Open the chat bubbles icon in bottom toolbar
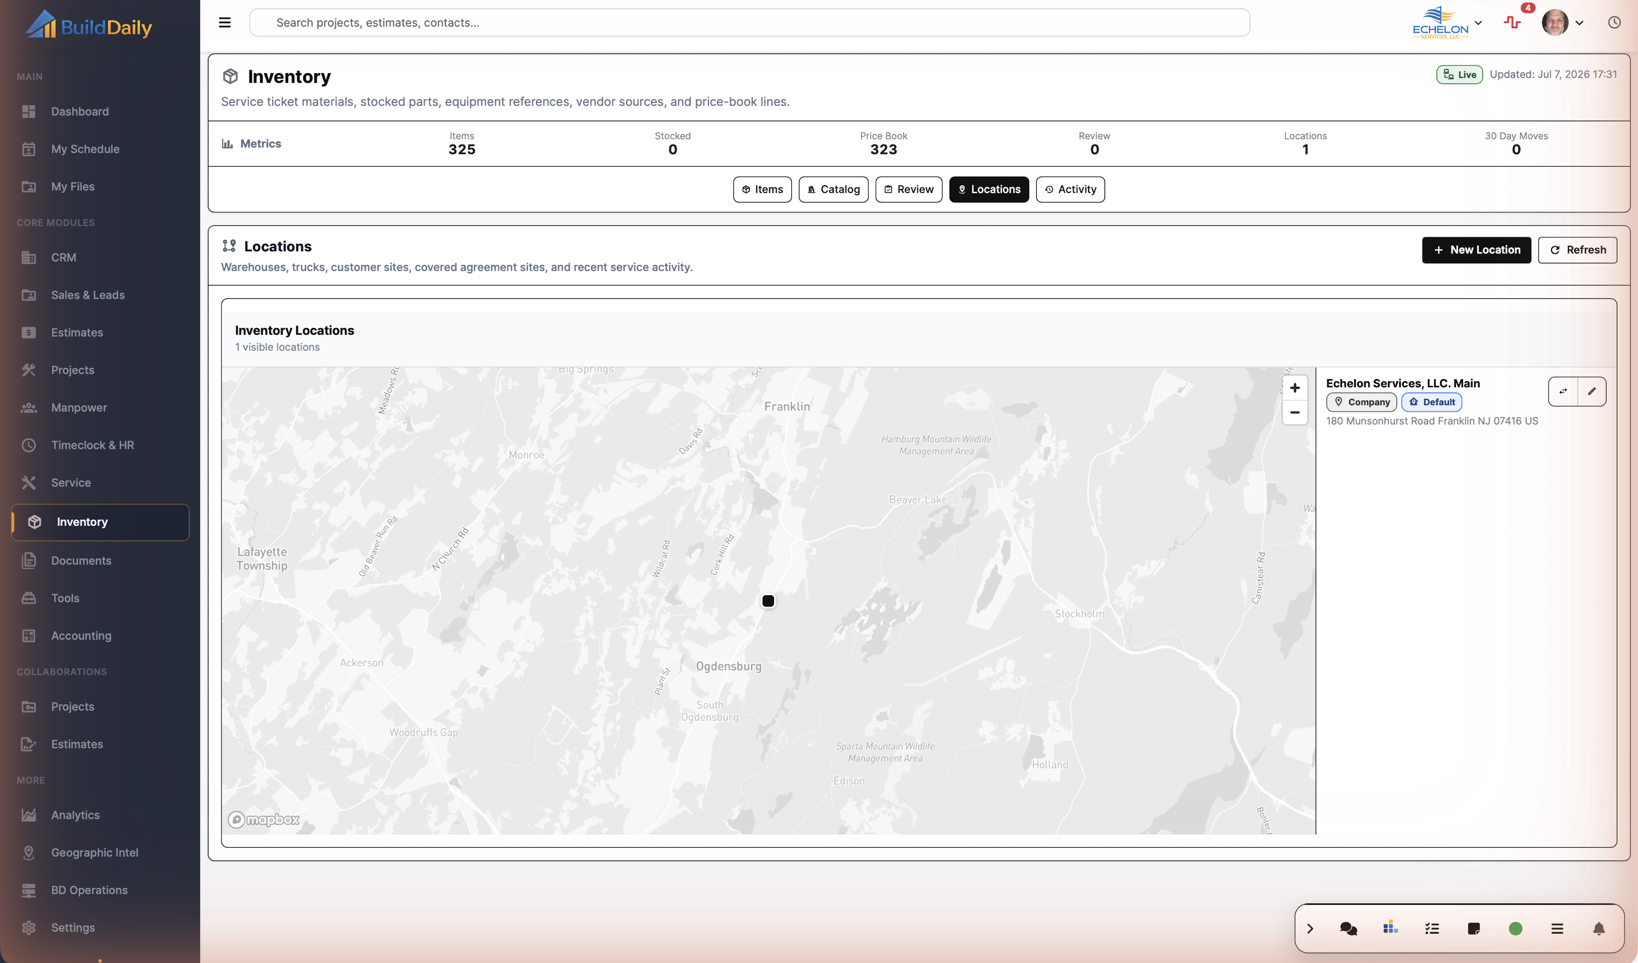Viewport: 1638px width, 963px height. 1348,928
